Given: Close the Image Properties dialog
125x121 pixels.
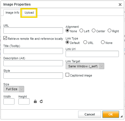Looking at the screenshot, I should 120,4.
